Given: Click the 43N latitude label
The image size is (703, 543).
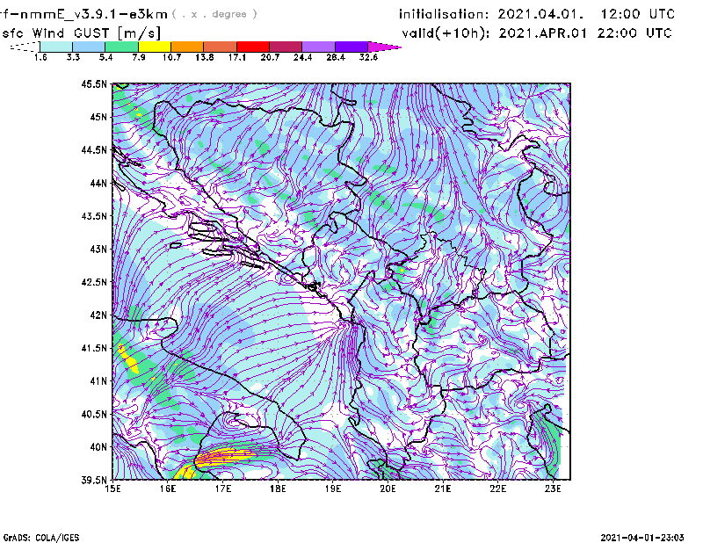Looking at the screenshot, I should 98,249.
